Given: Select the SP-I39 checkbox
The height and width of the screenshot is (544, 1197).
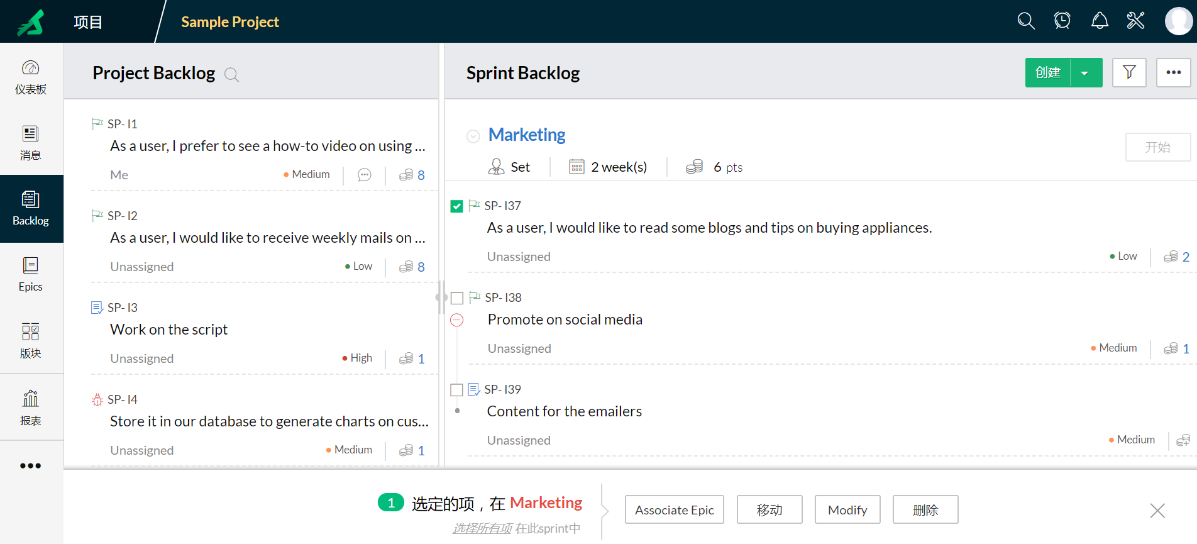Looking at the screenshot, I should [x=457, y=390].
